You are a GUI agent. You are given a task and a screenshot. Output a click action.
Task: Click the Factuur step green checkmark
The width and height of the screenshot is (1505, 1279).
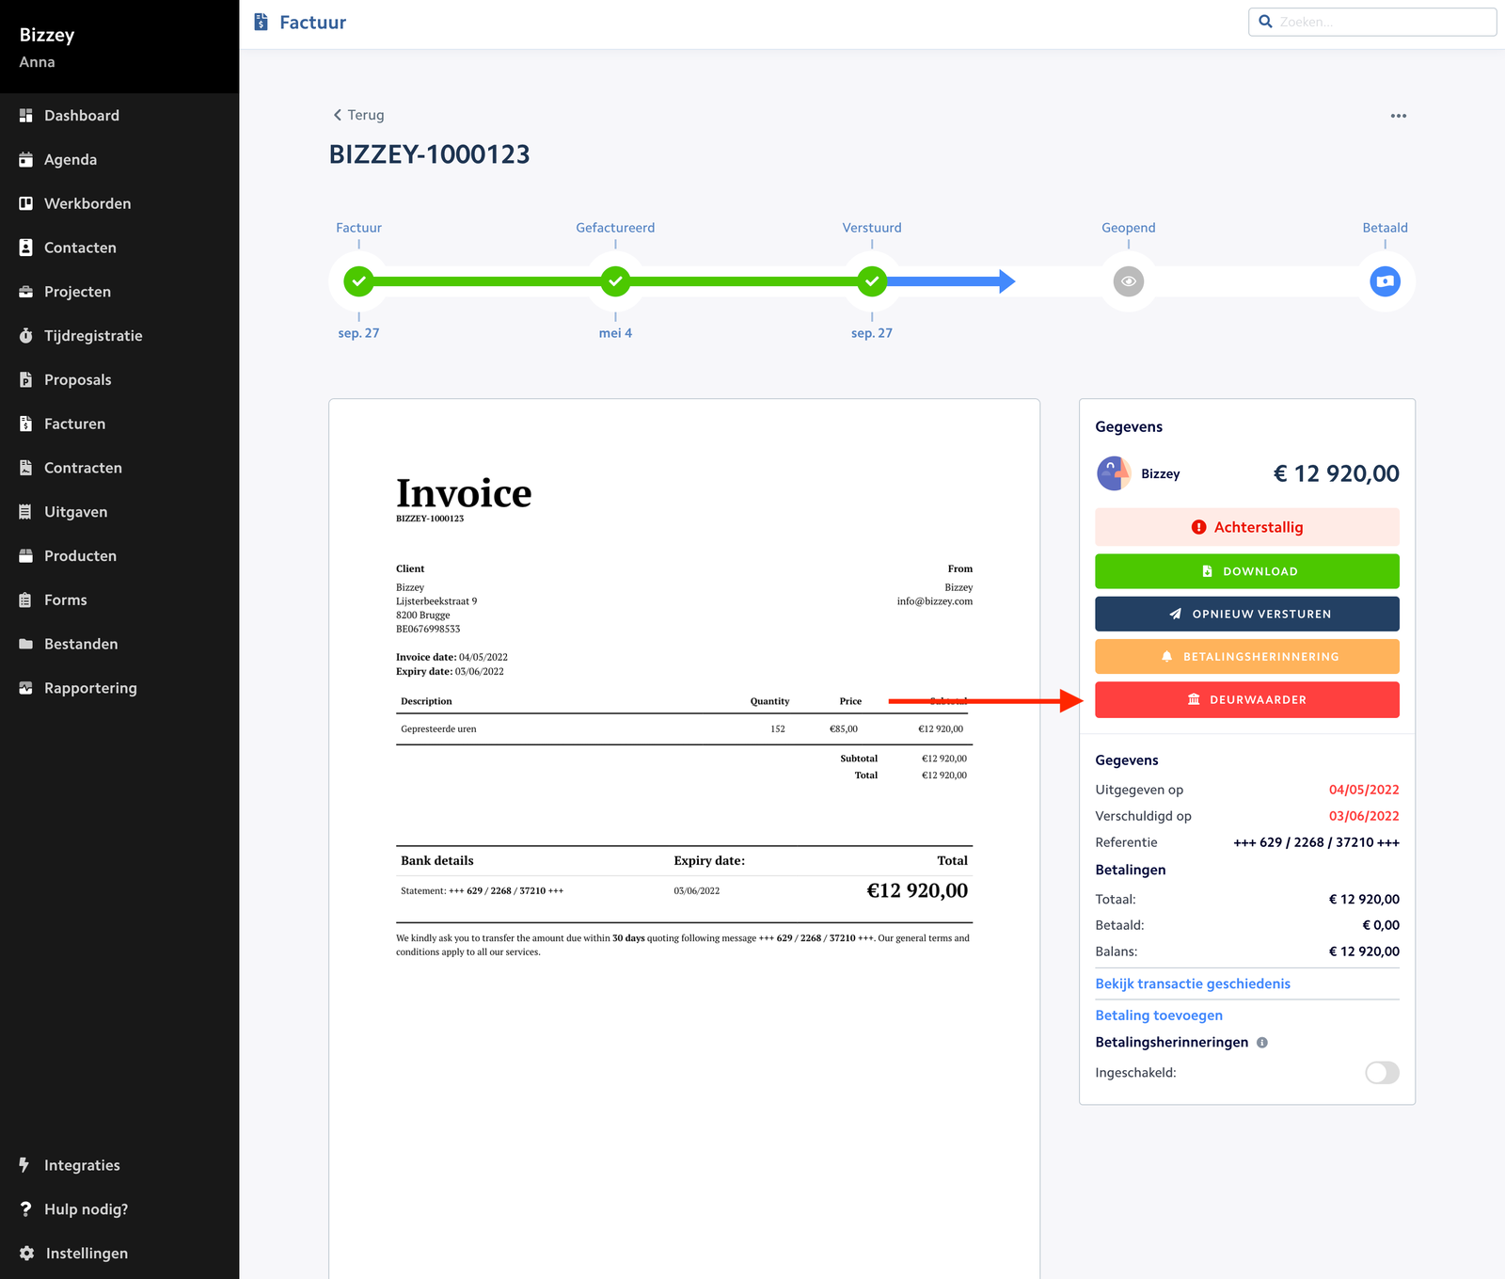click(x=358, y=281)
